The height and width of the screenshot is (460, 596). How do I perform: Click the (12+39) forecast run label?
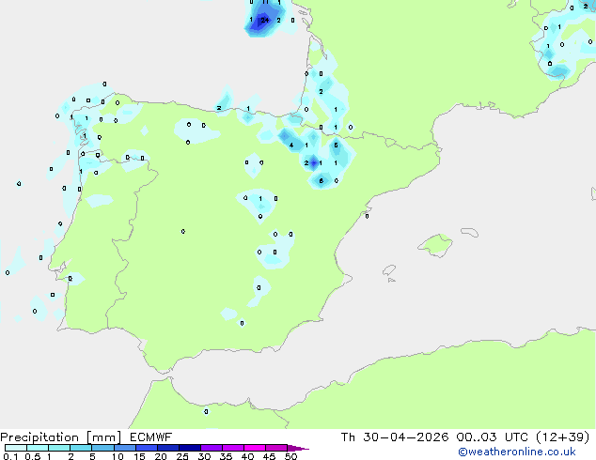coord(562,437)
